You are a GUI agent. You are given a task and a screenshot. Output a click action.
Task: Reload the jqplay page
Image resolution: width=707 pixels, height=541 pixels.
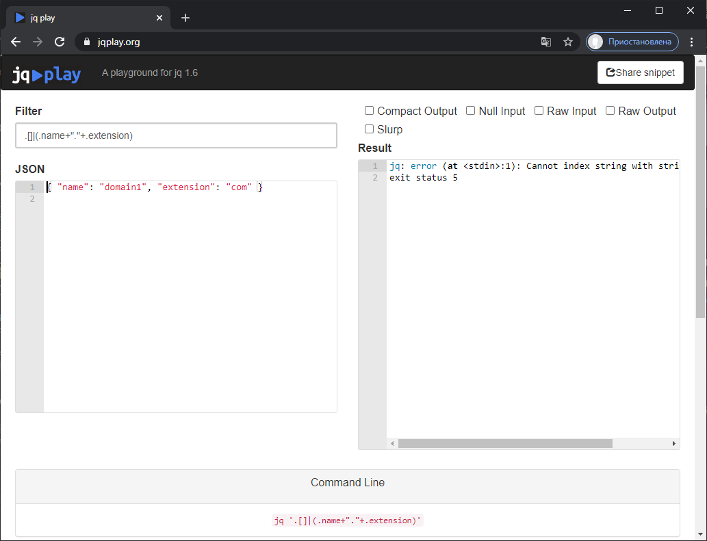tap(60, 42)
